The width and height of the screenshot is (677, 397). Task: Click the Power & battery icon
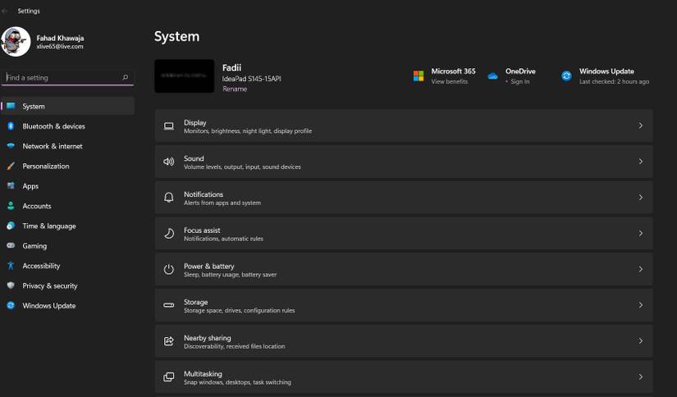169,269
